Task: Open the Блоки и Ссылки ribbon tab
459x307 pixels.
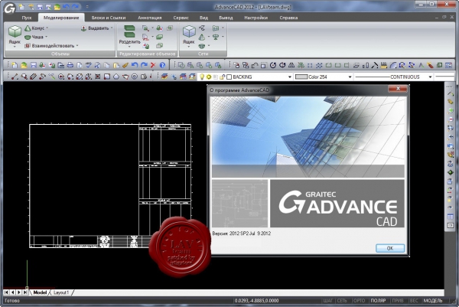Action: tap(109, 18)
